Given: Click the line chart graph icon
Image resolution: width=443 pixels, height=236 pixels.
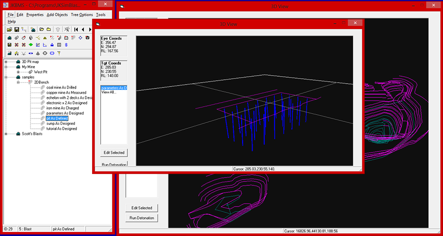Looking at the screenshot, I should click(44, 45).
